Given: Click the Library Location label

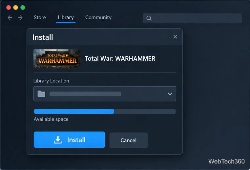Looking at the screenshot, I should click(x=51, y=81).
